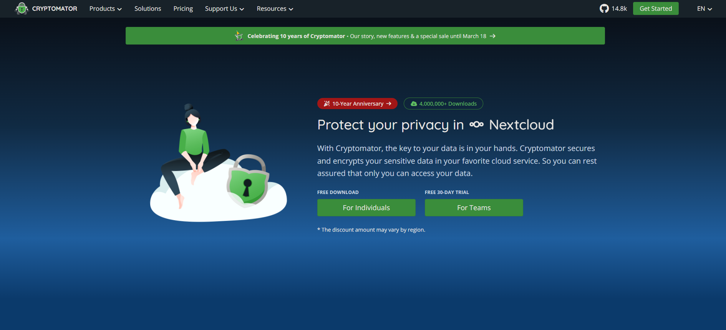Choose the For Teams trial button
Image resolution: width=726 pixels, height=330 pixels.
point(474,207)
